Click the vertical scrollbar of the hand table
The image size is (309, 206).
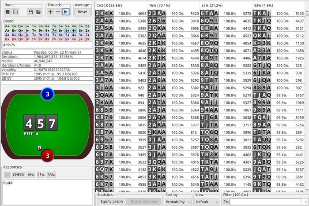(x=307, y=101)
